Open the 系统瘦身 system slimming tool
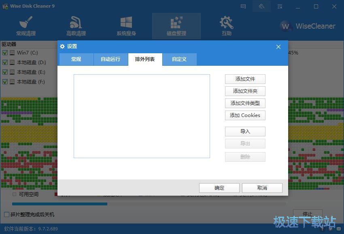 pos(126,26)
